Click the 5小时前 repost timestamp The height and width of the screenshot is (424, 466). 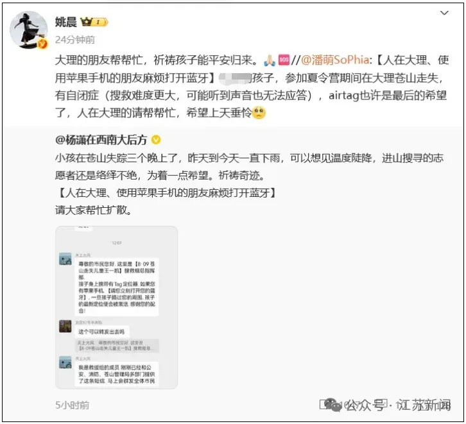pyautogui.click(x=73, y=405)
